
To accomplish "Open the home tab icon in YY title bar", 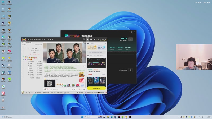I will (x=87, y=39).
